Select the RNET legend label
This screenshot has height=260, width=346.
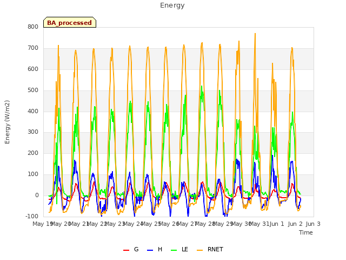click(215, 249)
